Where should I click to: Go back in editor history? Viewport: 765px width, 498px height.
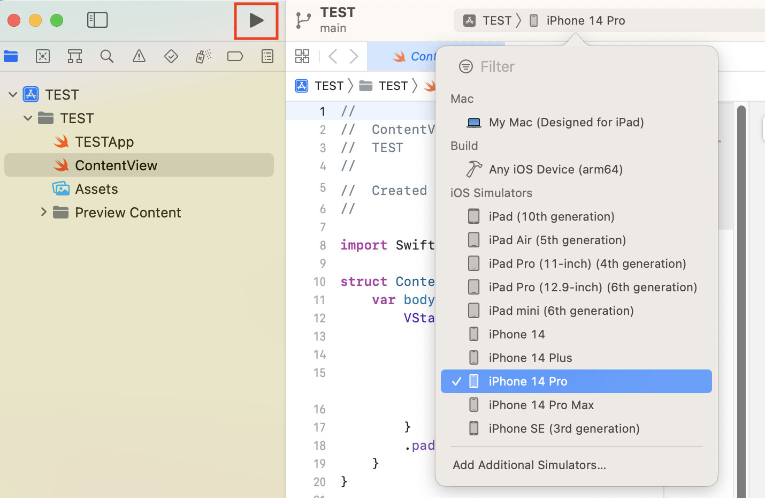point(333,56)
